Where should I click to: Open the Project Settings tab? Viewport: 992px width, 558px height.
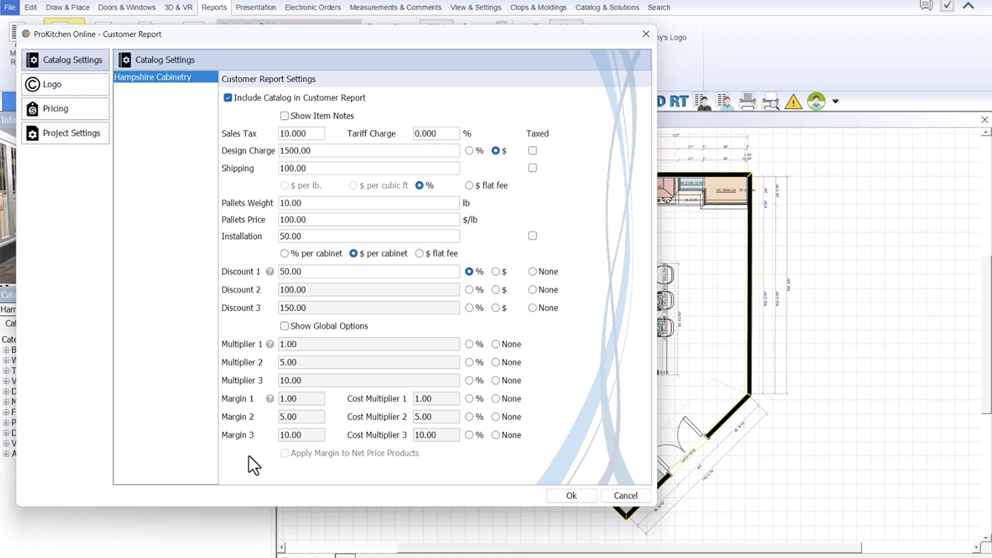65,133
